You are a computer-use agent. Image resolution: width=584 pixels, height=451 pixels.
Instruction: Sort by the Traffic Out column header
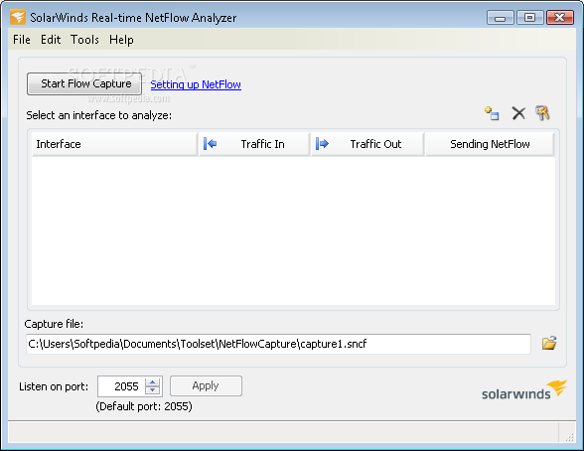(367, 144)
